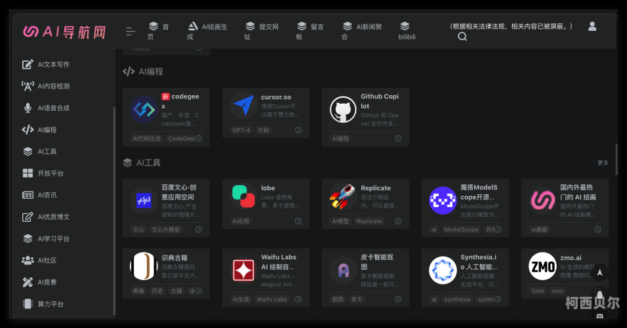Click AI语音合成 microphone icon
The image size is (627, 328).
pyautogui.click(x=27, y=108)
